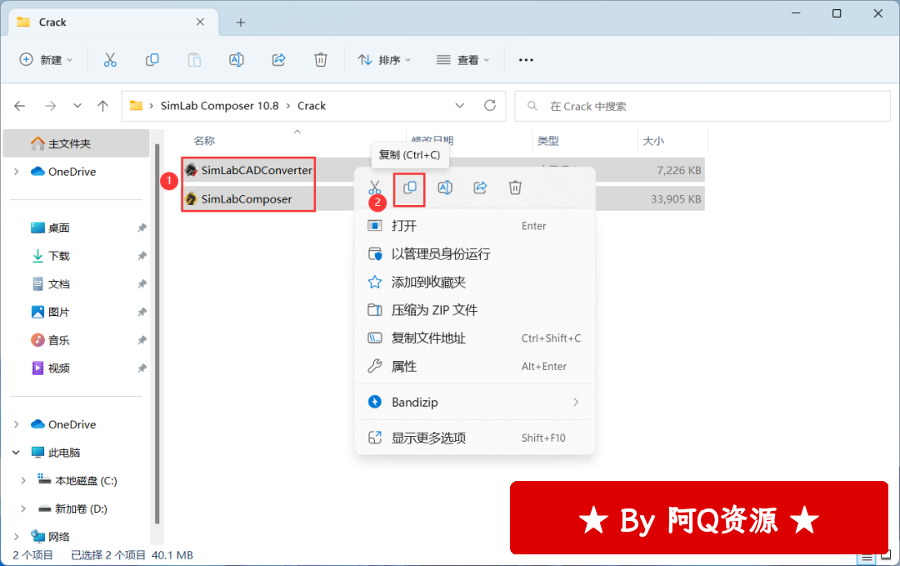Click the Copy icon in the context menu
Viewport: 900px width, 566px height.
(x=410, y=188)
